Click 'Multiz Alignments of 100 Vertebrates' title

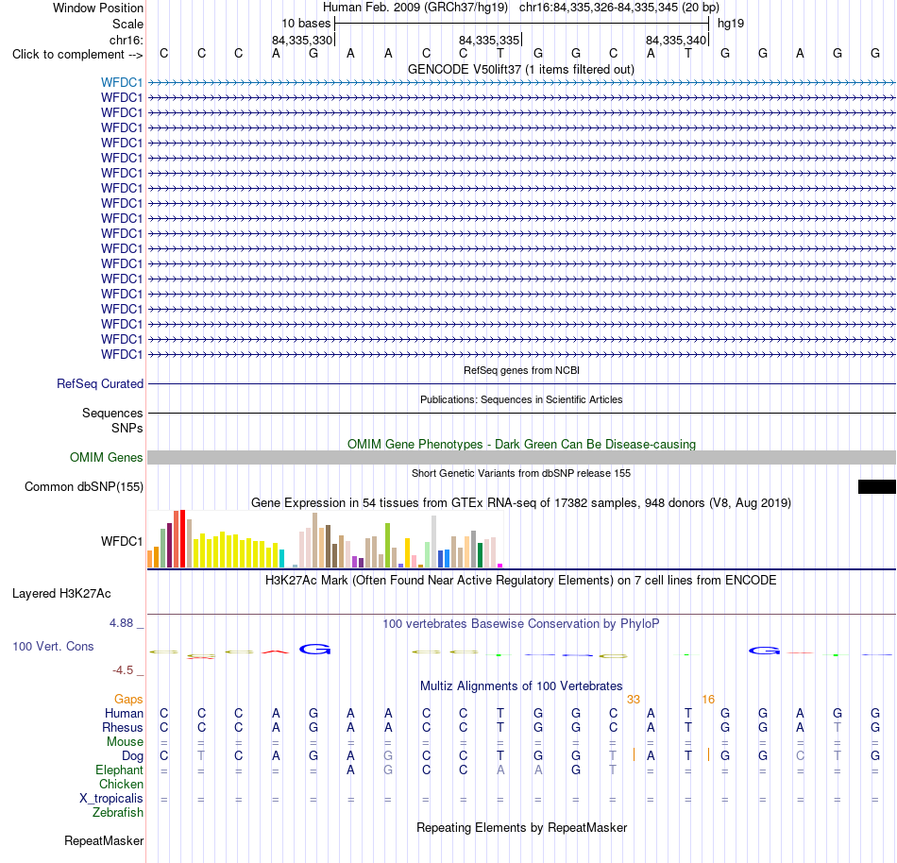[521, 685]
